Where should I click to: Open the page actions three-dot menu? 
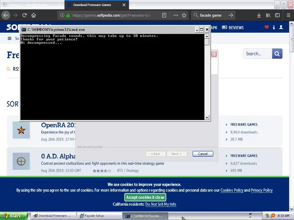pyautogui.click(x=176, y=15)
